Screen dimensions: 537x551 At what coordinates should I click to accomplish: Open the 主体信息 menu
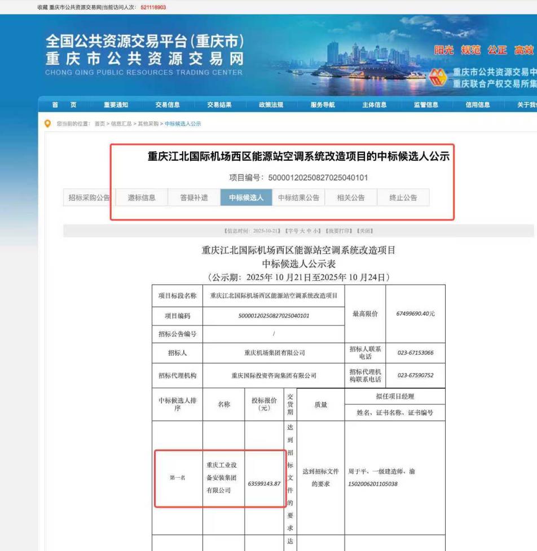tap(375, 105)
